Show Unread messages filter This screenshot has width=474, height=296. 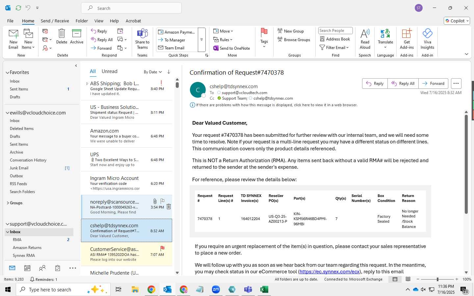[x=109, y=71]
